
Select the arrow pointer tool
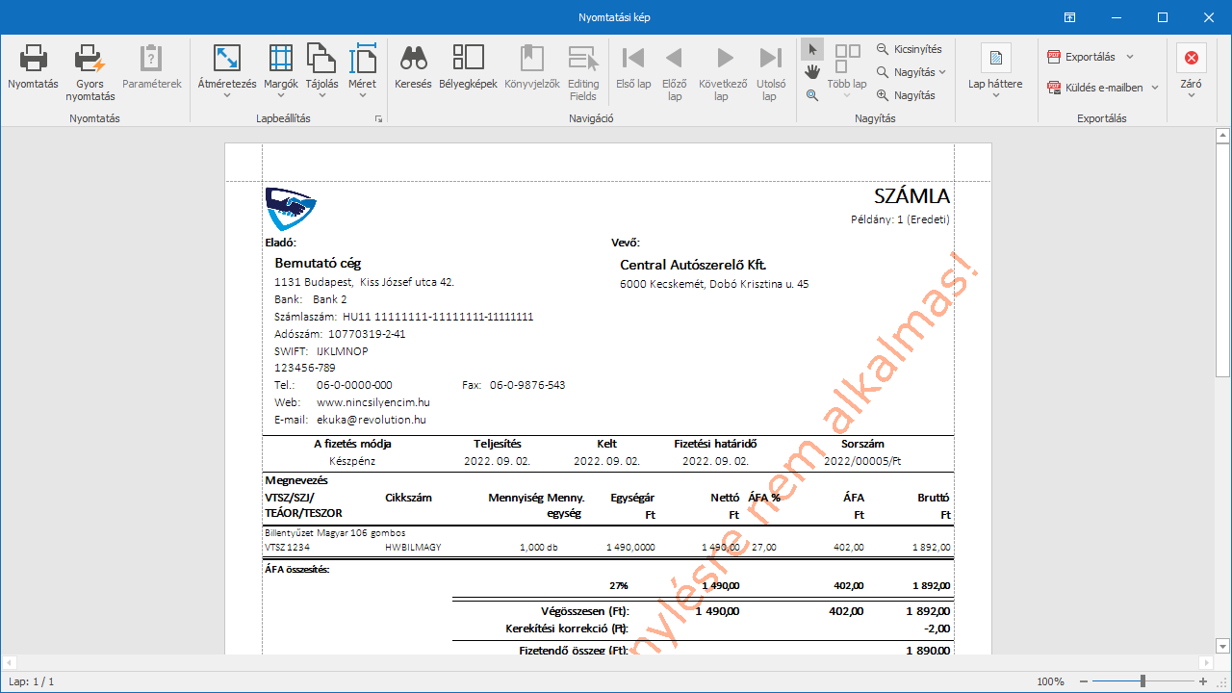click(x=812, y=49)
